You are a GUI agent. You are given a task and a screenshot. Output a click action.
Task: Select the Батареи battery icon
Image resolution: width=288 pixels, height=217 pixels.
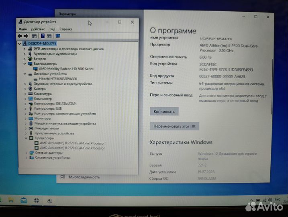click(30, 59)
